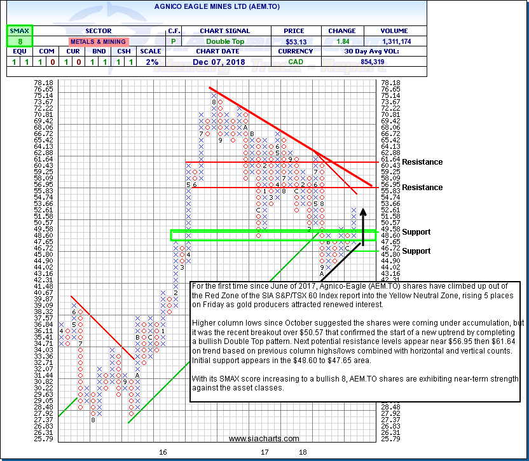
Task: Select the lower Resistance label near 55.83
Action: coord(422,188)
